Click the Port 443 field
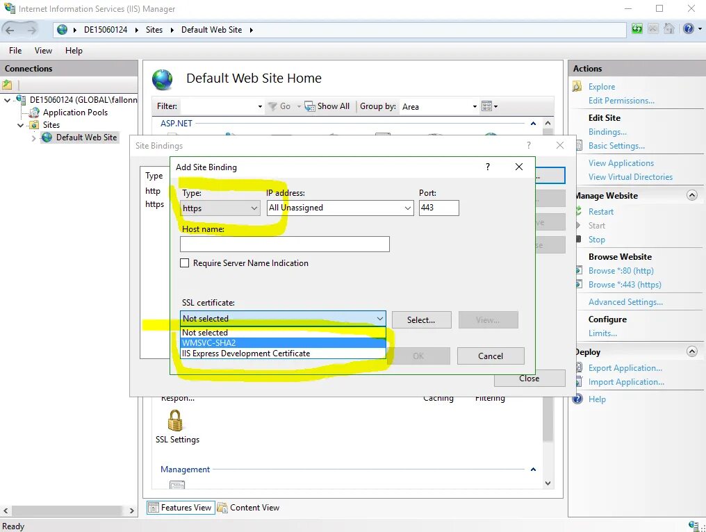This screenshot has width=706, height=532. pos(439,208)
